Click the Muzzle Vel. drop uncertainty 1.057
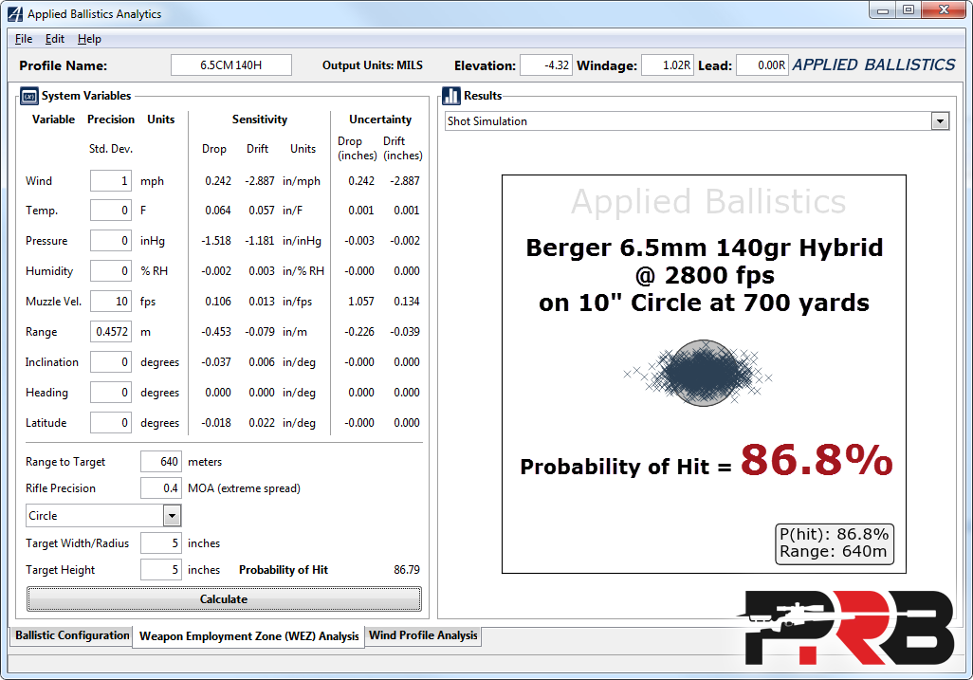This screenshot has height=680, width=973. click(x=361, y=302)
